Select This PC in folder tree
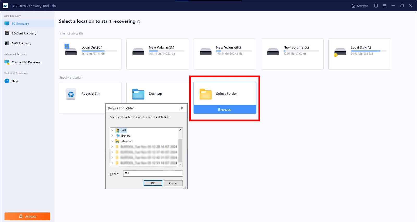Screen dimensions: 417x222 point(126,136)
